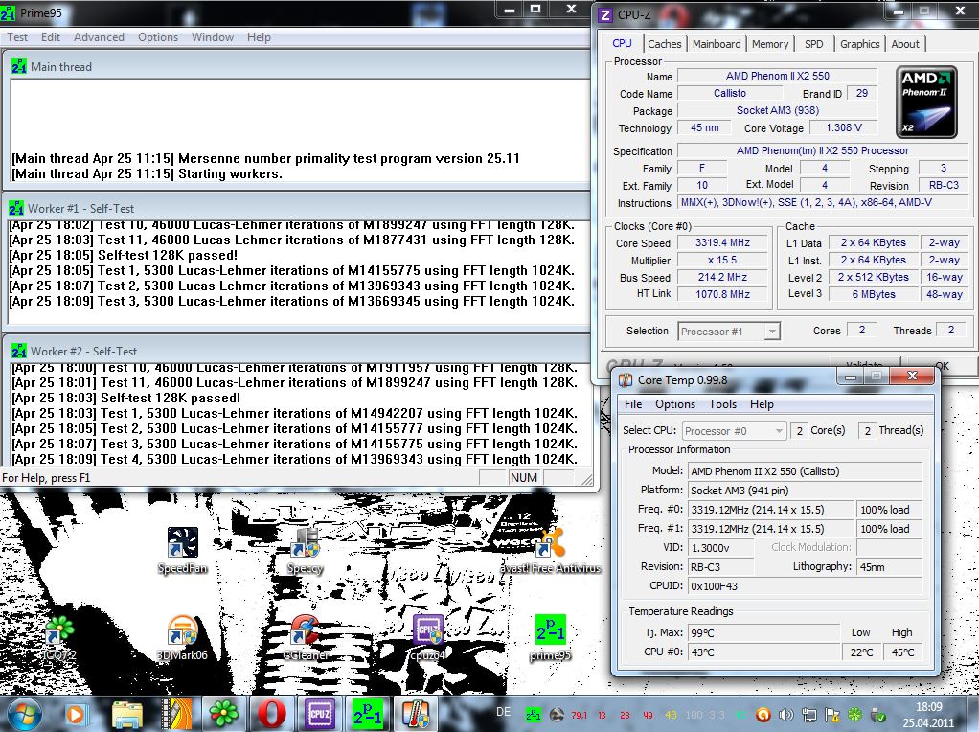Screen dimensions: 979x732
Task: Click the SpeedFan tray icon
Action: click(x=557, y=715)
